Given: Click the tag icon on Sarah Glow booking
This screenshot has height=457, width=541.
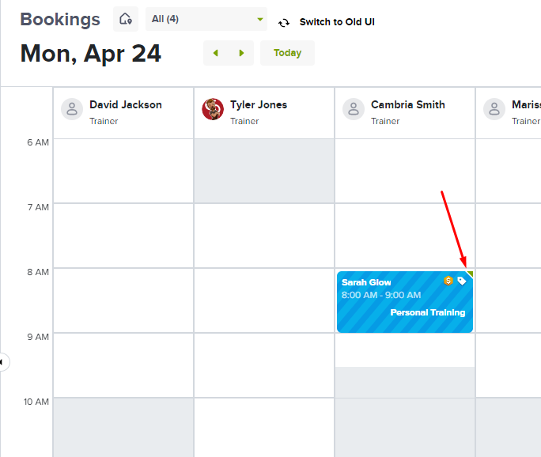Looking at the screenshot, I should [x=462, y=281].
